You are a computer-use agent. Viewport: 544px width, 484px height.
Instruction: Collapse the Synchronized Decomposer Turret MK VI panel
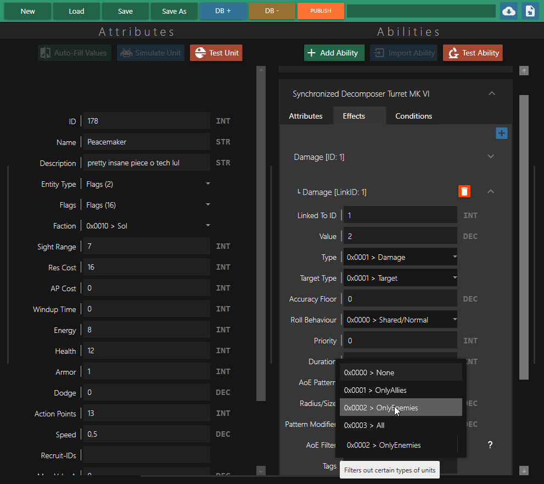(x=491, y=93)
